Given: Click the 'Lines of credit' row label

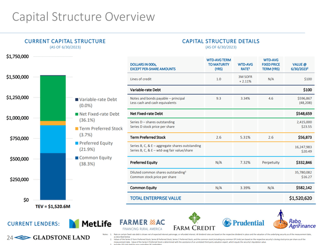Looking at the screenshot, I should pos(141,79).
